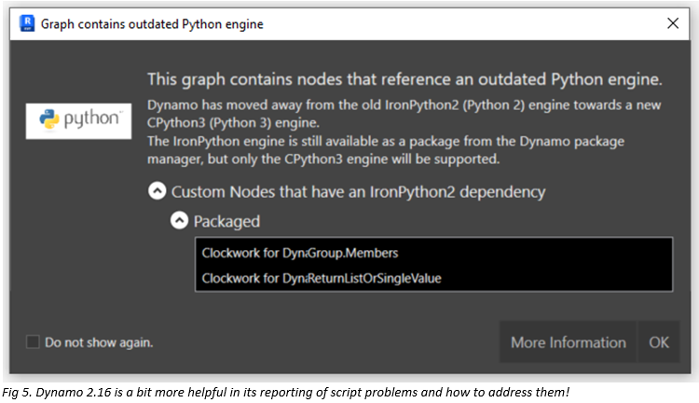Collapse the Packaged section chevron
699x403 pixels.
click(179, 220)
